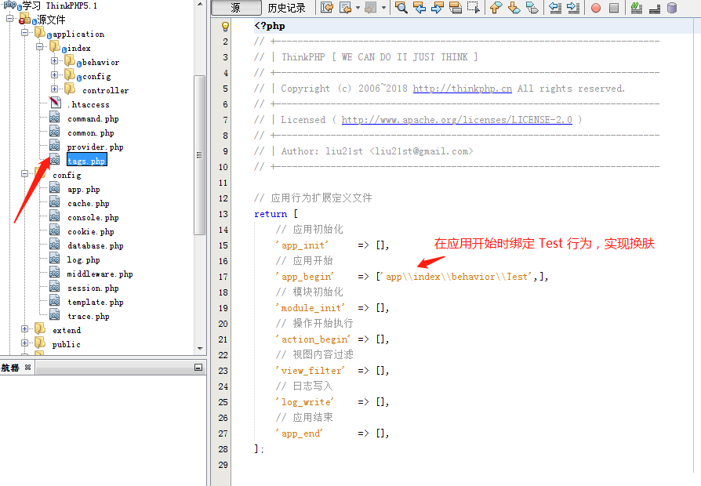Open dropdown arrow beside Back icon

click(x=358, y=8)
